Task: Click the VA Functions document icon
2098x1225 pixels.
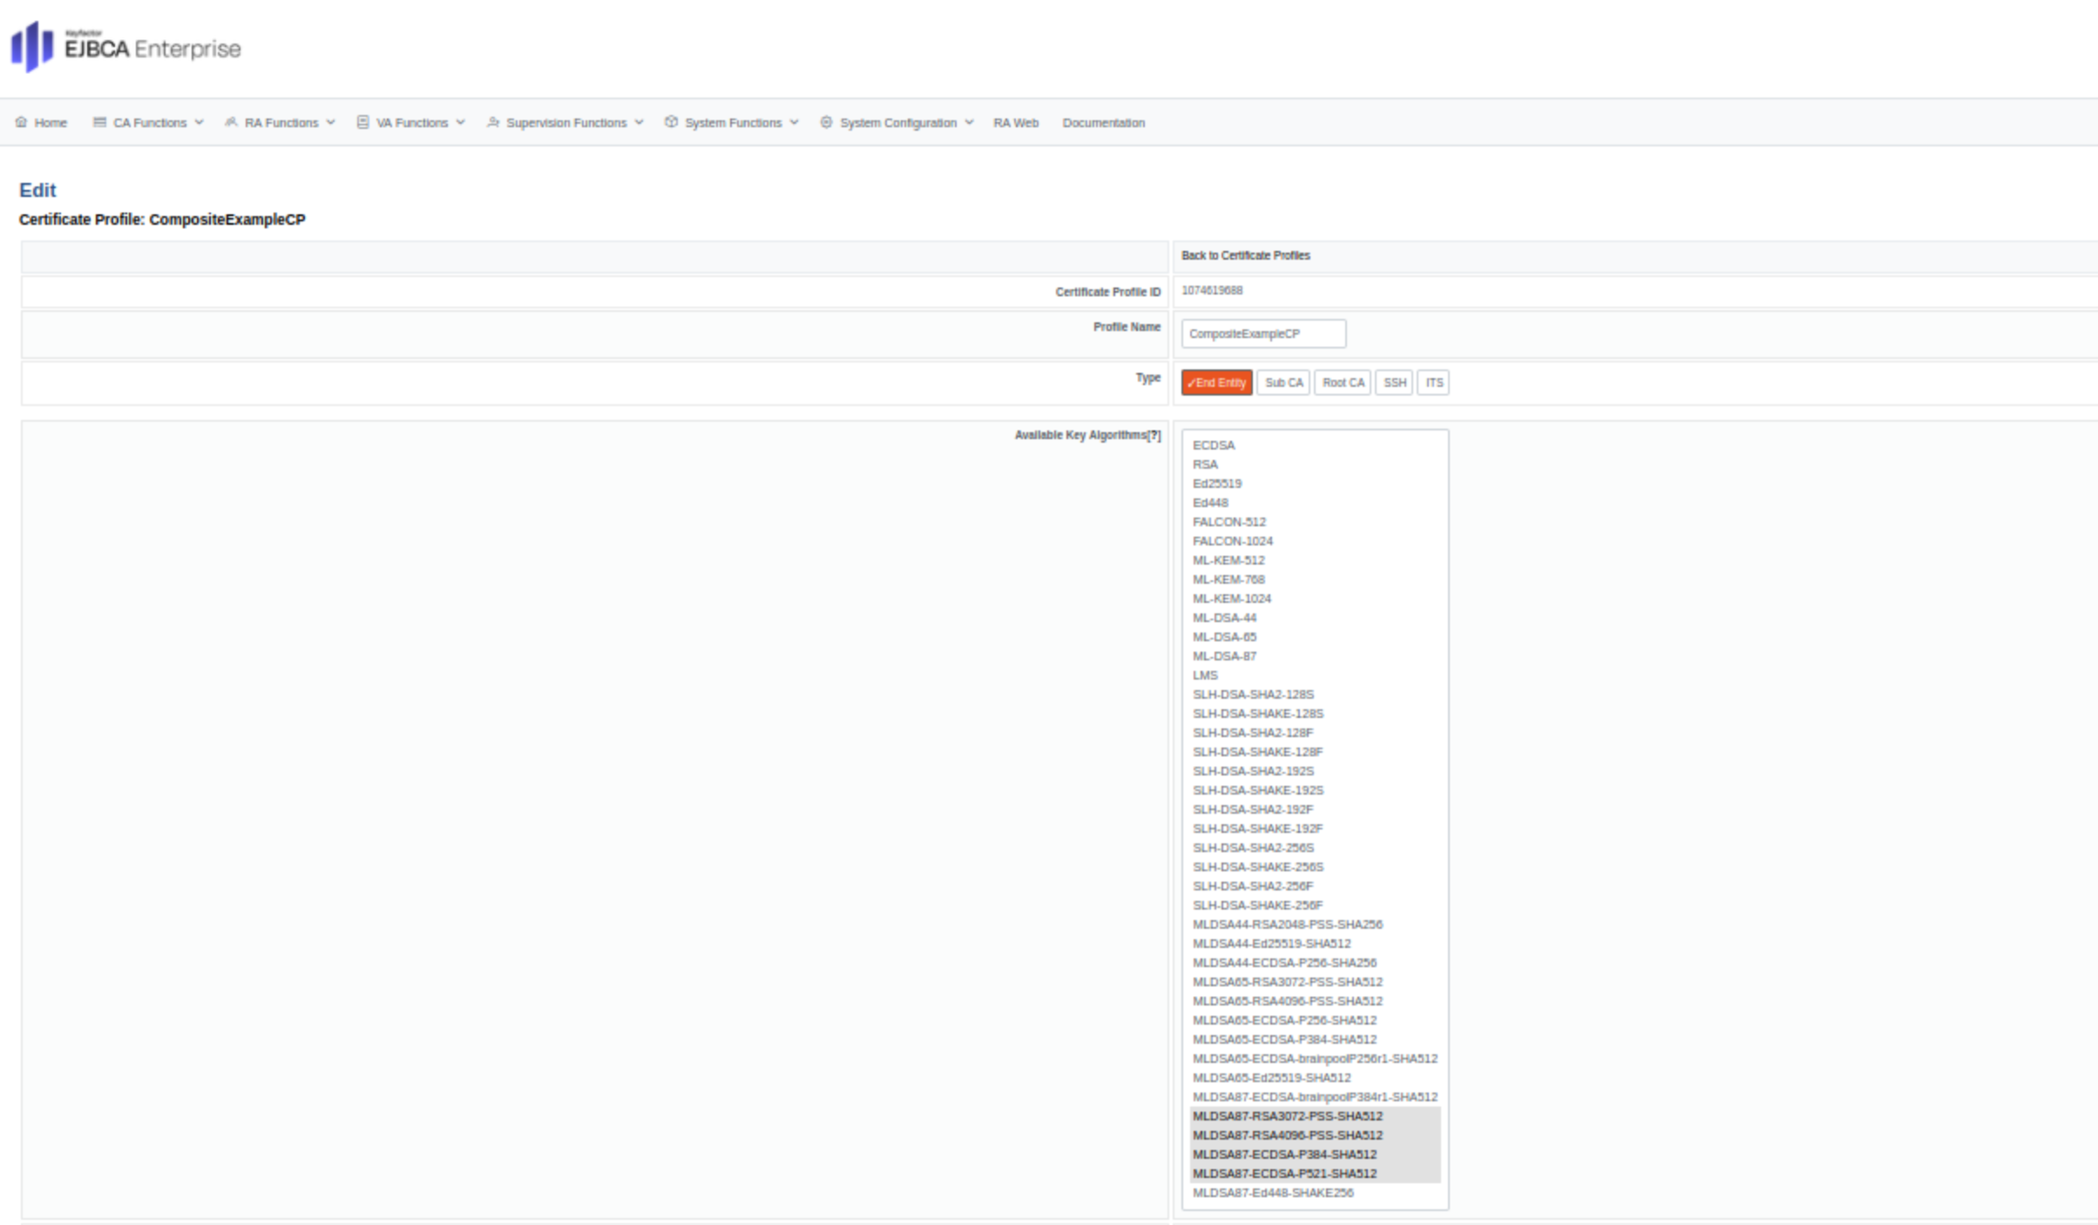Action: click(x=362, y=122)
